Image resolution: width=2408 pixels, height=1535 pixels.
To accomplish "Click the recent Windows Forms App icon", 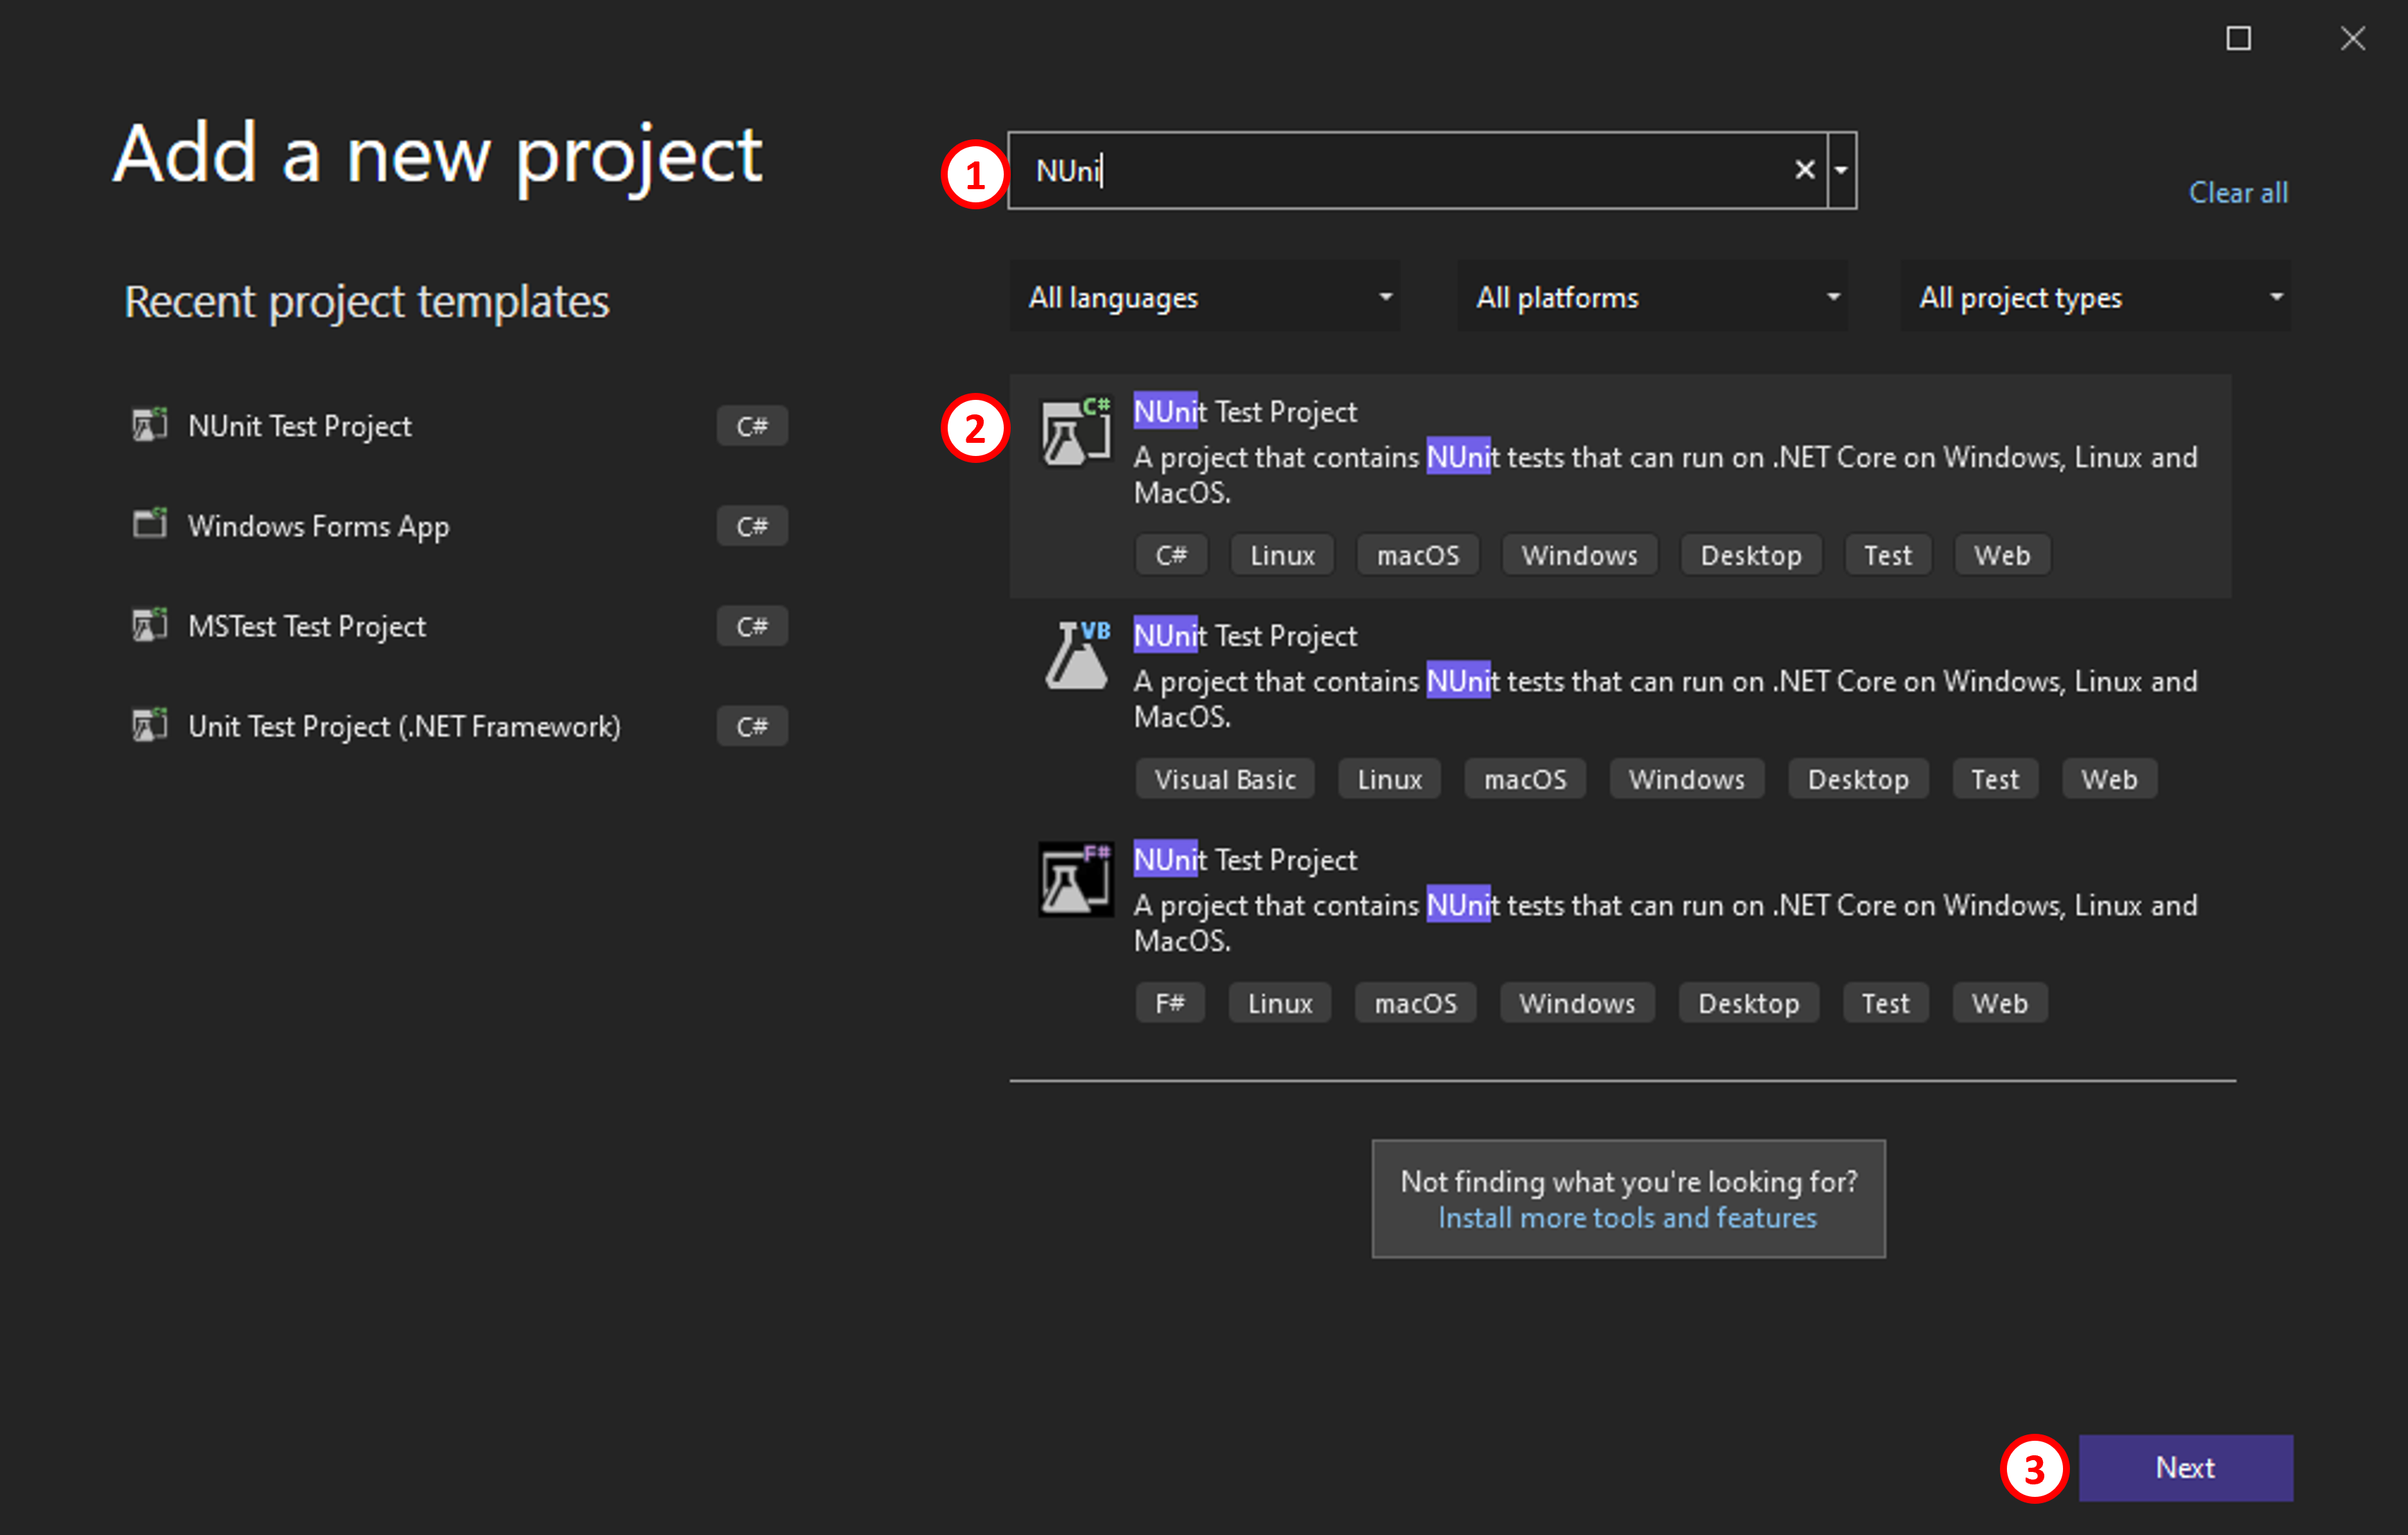I will tap(150, 525).
